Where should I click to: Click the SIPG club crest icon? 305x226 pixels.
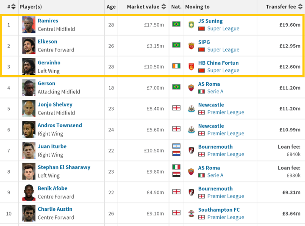coord(191,46)
